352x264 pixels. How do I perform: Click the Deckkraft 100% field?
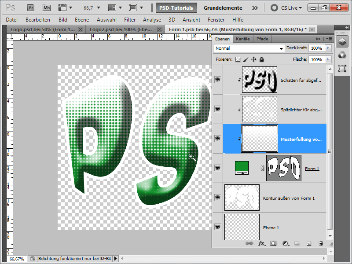tap(316, 48)
